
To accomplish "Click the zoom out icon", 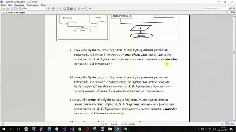I will (20, 8).
